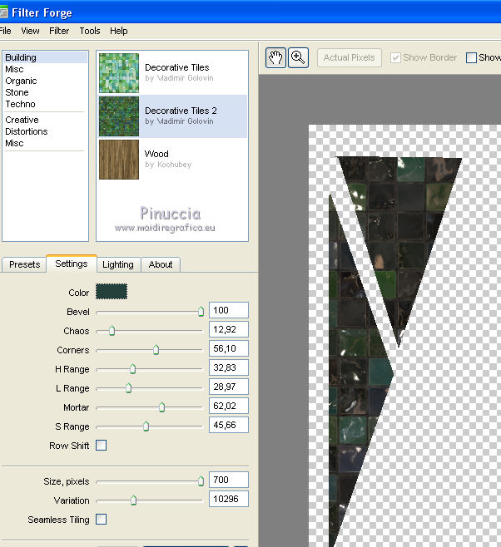This screenshot has height=547, width=501.
Task: Toggle the Show Border checkbox
Action: point(396,57)
